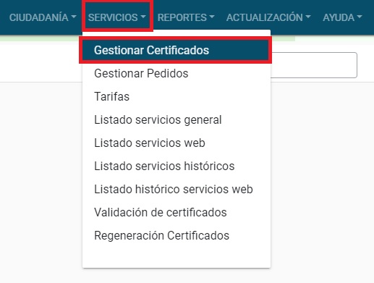Click the caret arrow beside AYUDA

coord(360,17)
